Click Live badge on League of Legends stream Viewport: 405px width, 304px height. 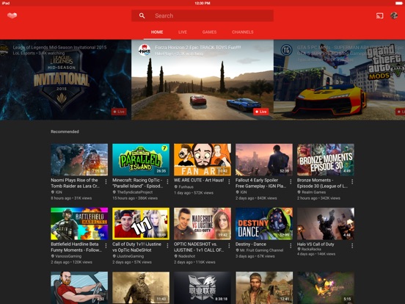tap(119, 112)
